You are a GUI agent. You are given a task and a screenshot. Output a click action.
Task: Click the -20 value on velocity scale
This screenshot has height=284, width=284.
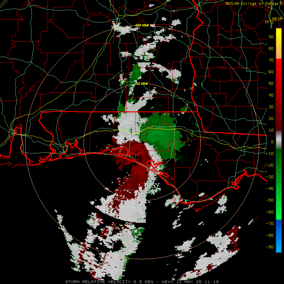click(270, 165)
